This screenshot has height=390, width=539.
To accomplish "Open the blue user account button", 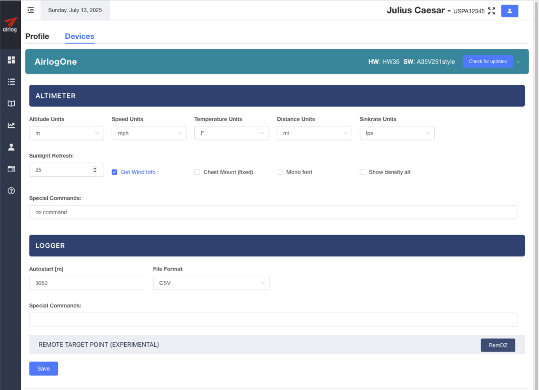I will [x=510, y=11].
